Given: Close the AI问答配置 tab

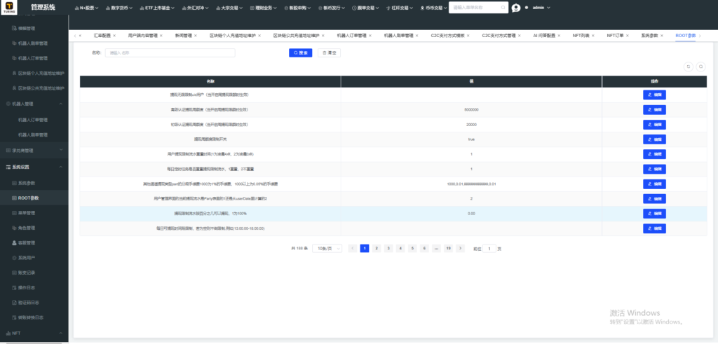Looking at the screenshot, I should tap(559, 36).
